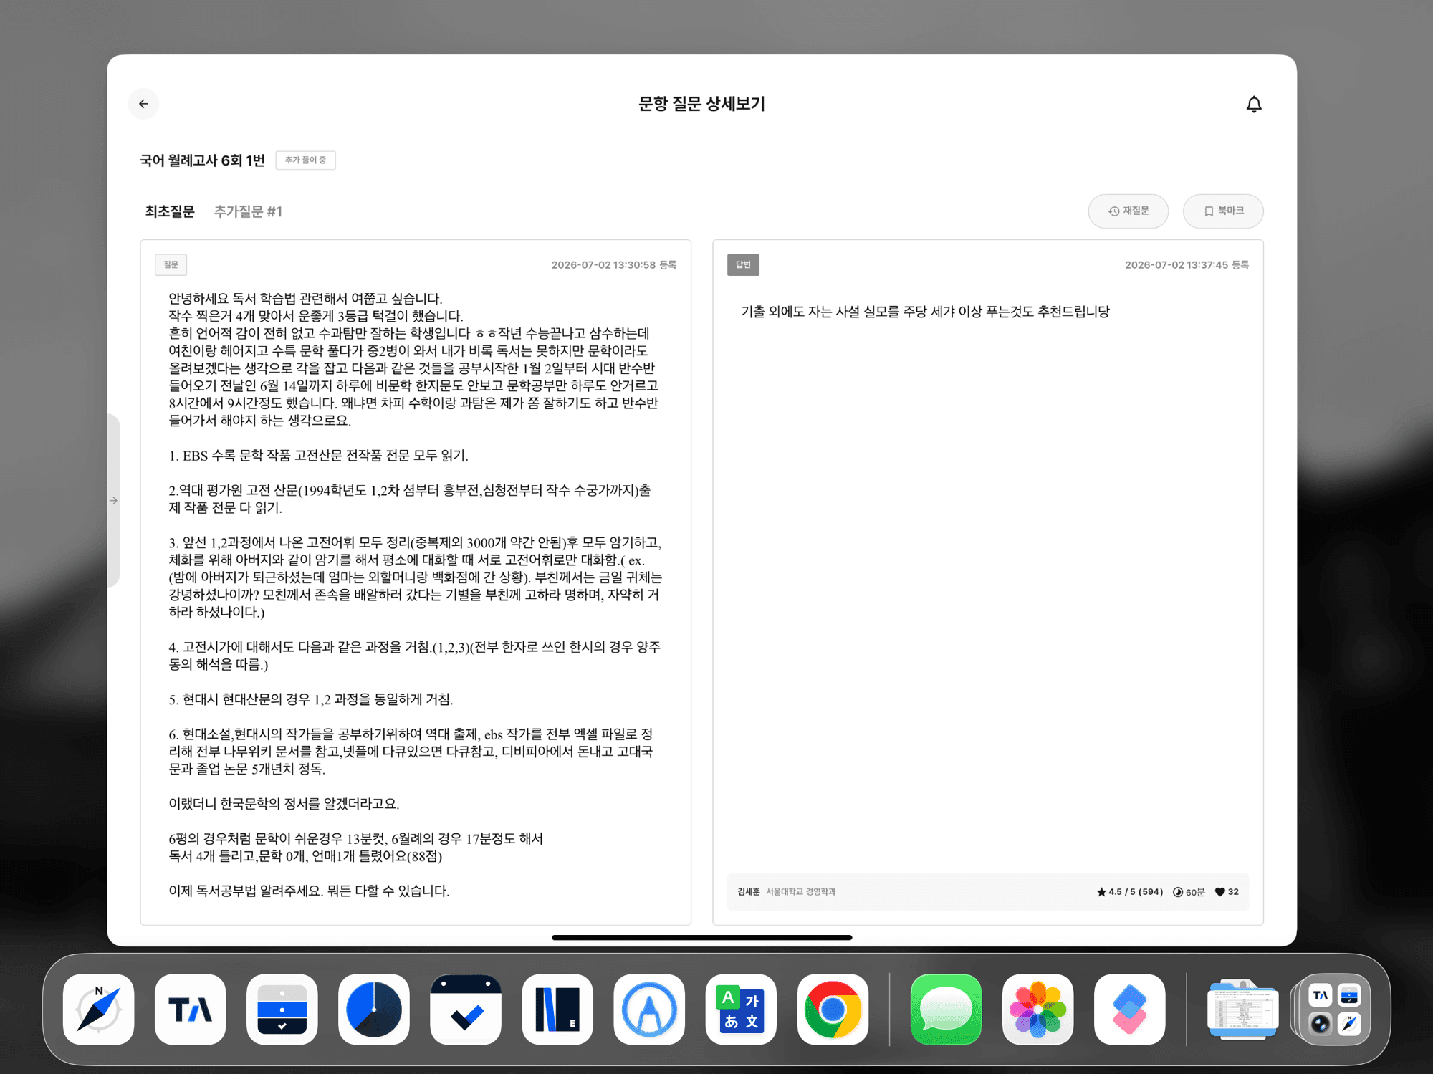Open the blue pie timer app in dock
Screen dimensions: 1433x1074
374,1010
